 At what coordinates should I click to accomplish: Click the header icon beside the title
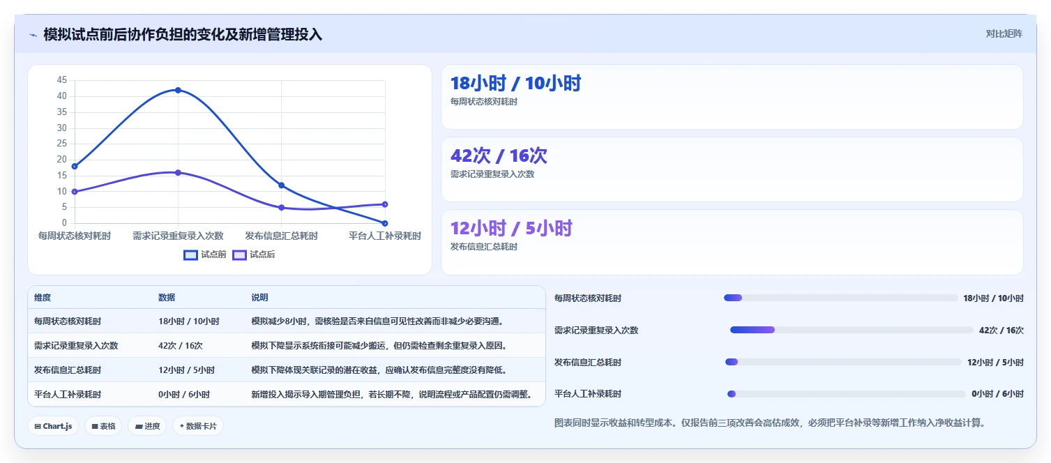[33, 35]
